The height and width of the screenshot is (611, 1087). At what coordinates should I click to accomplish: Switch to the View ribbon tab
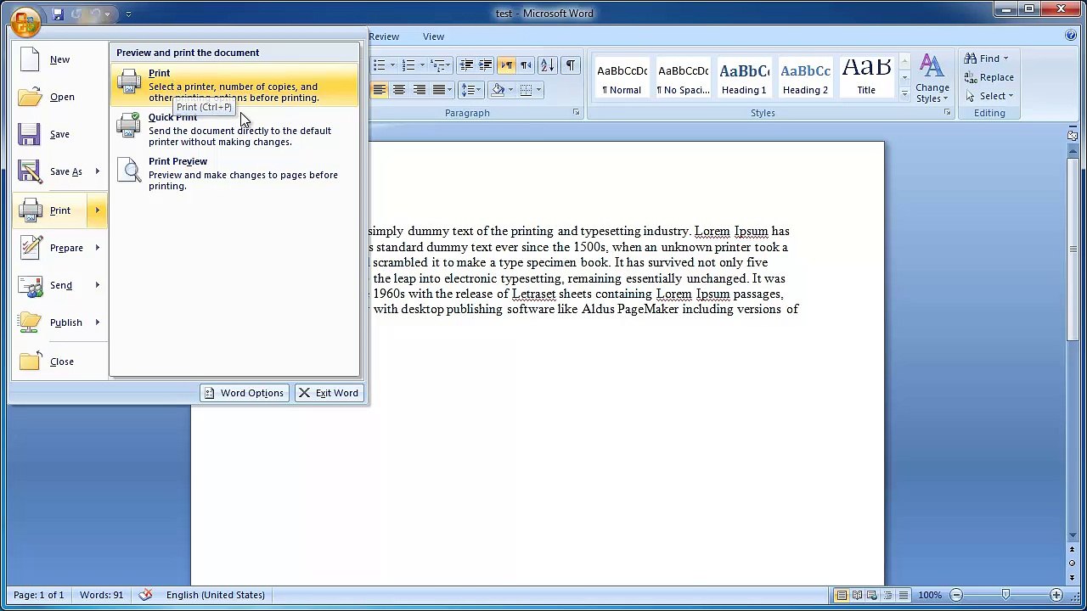[433, 36]
